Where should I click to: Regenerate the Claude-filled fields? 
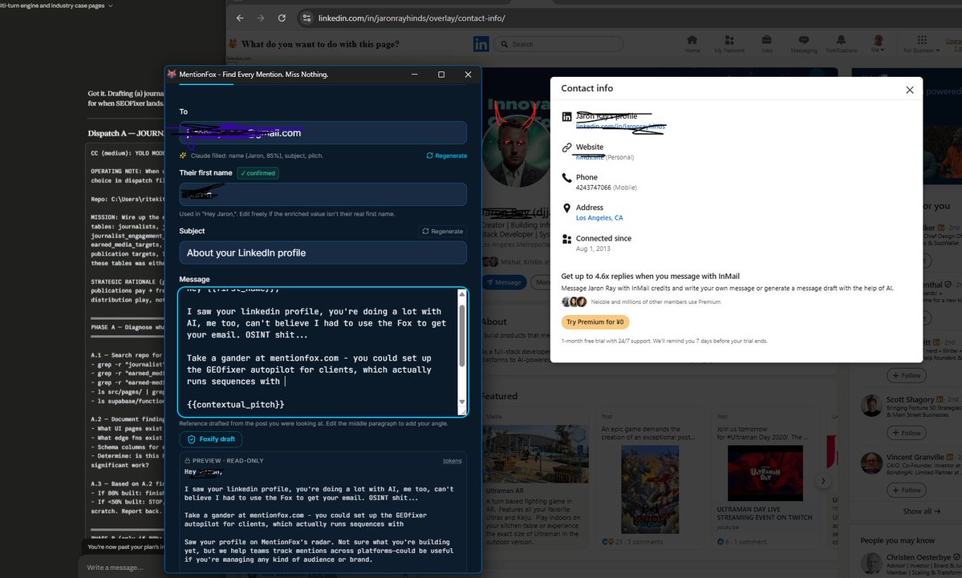pos(447,156)
